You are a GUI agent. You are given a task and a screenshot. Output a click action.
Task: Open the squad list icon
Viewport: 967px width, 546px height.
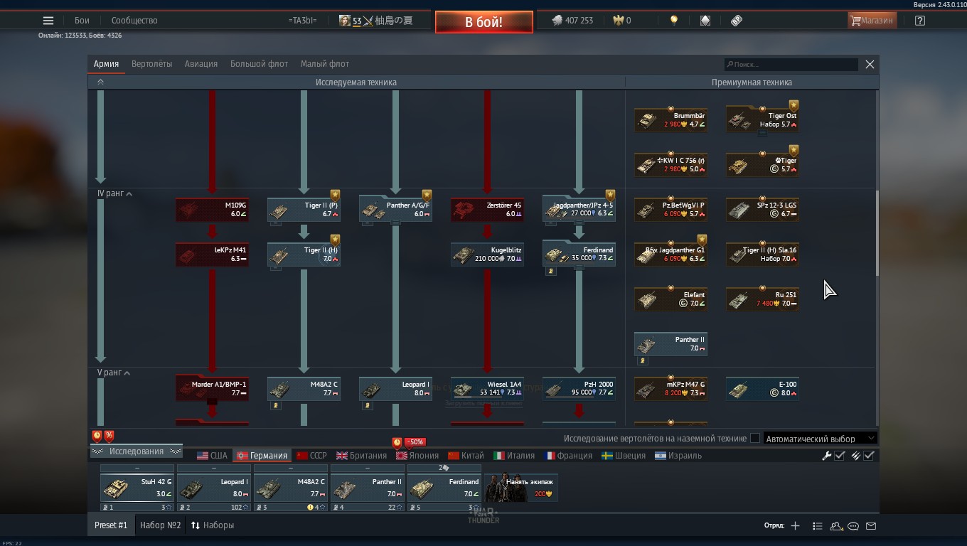click(818, 526)
